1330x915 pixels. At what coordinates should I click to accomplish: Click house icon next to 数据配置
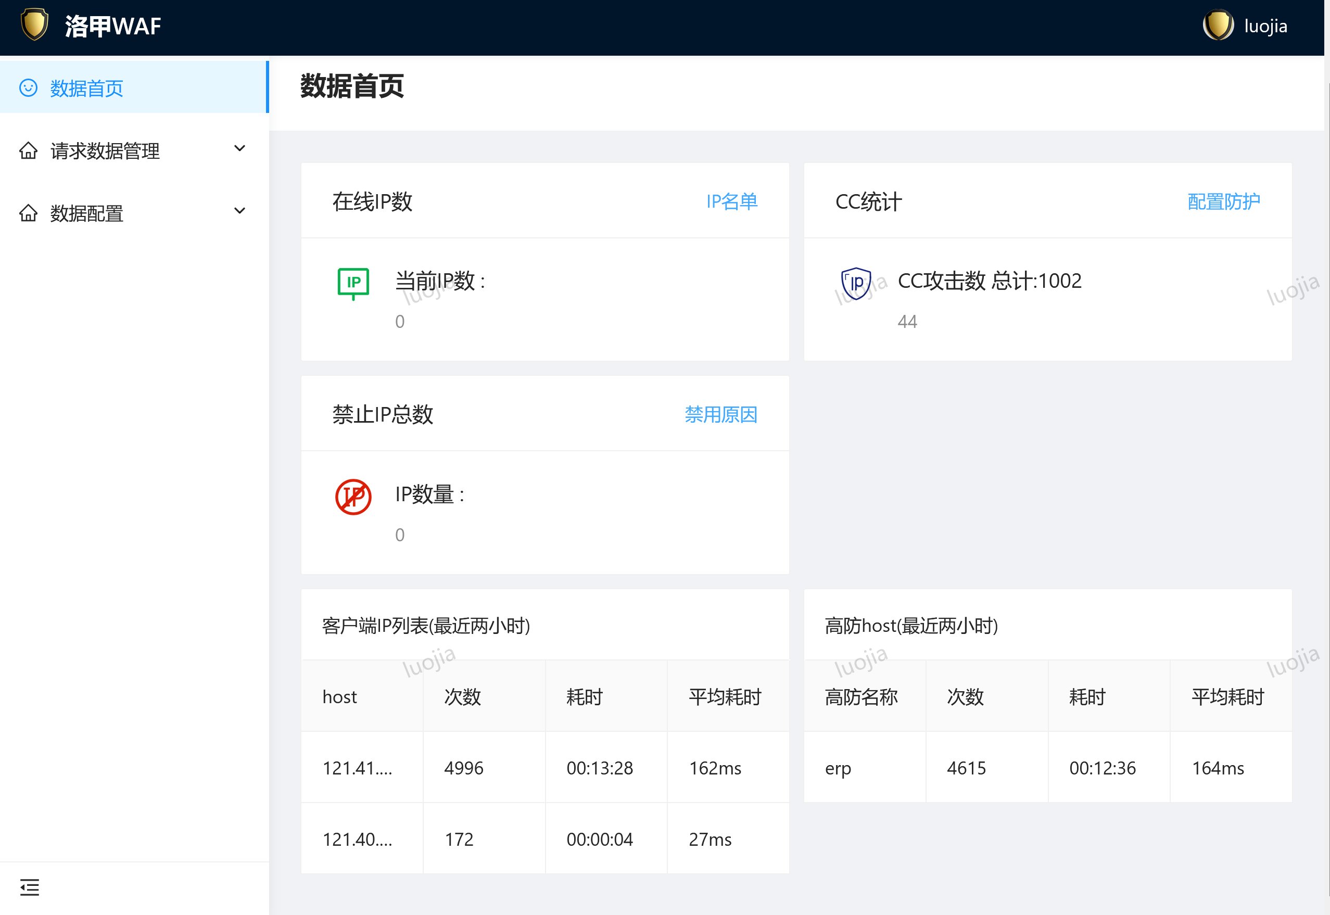pos(28,213)
